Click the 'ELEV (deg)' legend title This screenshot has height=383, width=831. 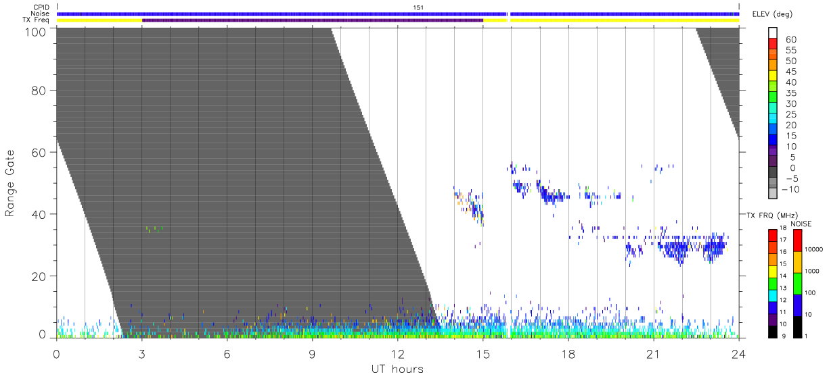(771, 14)
